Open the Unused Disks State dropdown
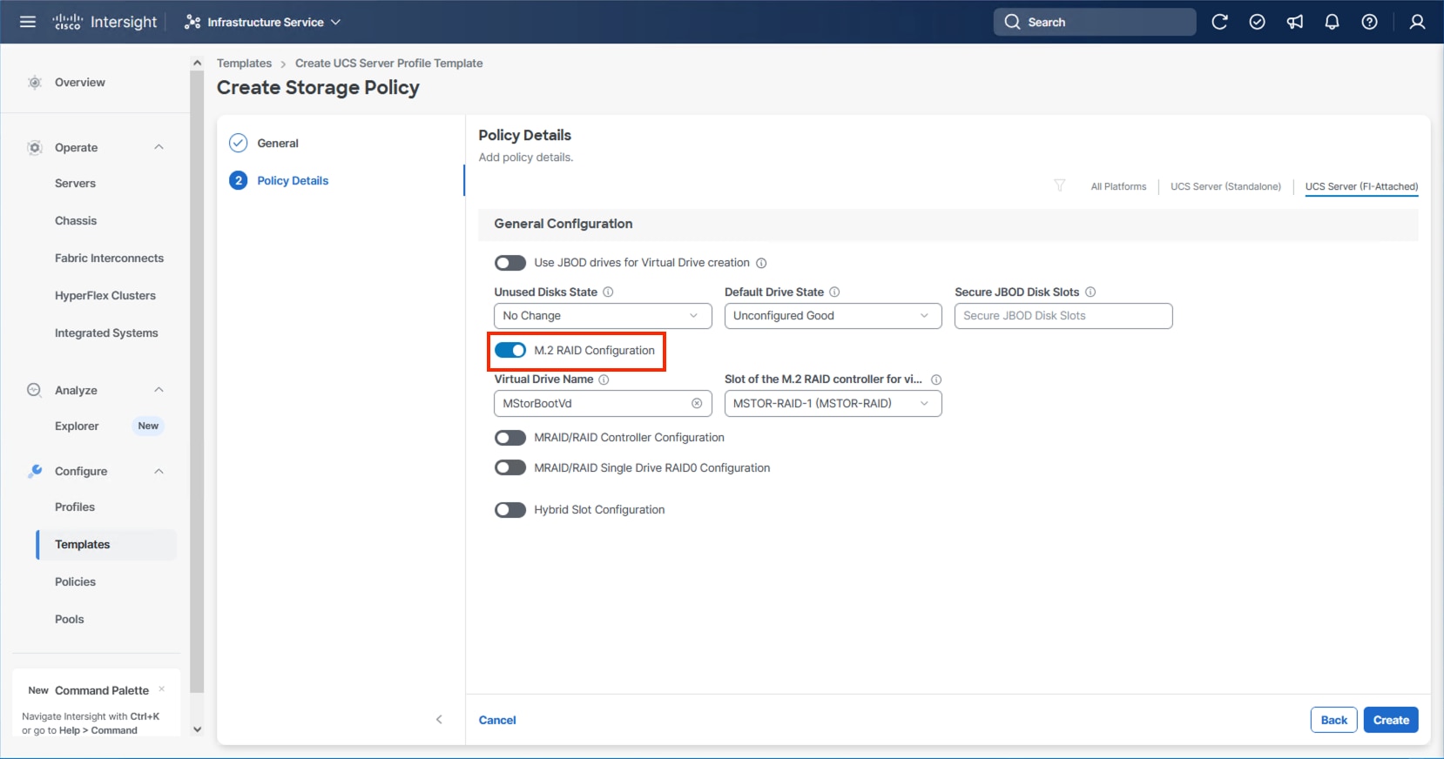Screen dimensions: 1444x759 click(x=603, y=316)
